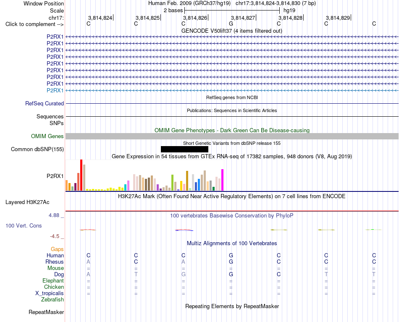Screen dimensions: 399x322
Task: Click the P2RX1 label beside GTEx chart
Action: pyautogui.click(x=55, y=176)
